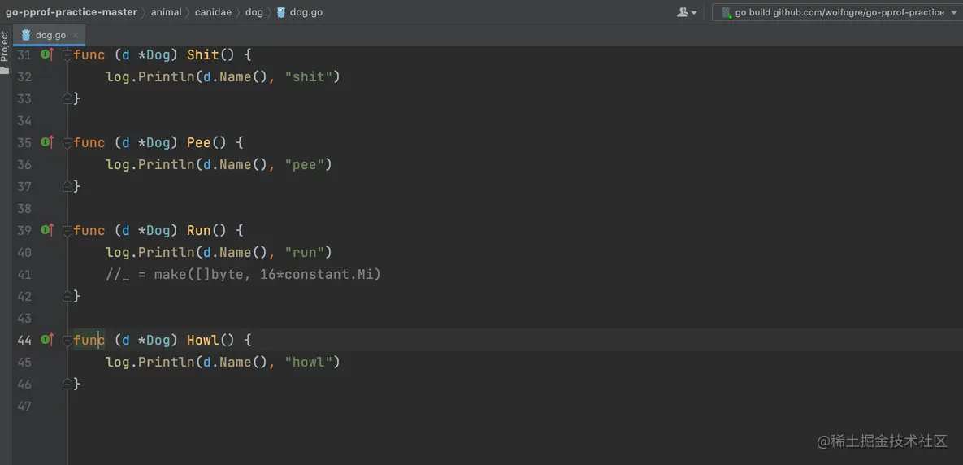Close the dog.go editor tab
The width and height of the screenshot is (963, 465).
click(x=76, y=36)
